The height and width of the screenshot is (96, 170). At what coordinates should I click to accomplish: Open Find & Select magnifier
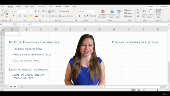click(x=150, y=14)
